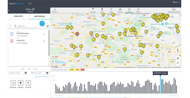Click the map layer droplet button
Image resolution: width=190 pixels, height=98 pixels.
[53, 57]
